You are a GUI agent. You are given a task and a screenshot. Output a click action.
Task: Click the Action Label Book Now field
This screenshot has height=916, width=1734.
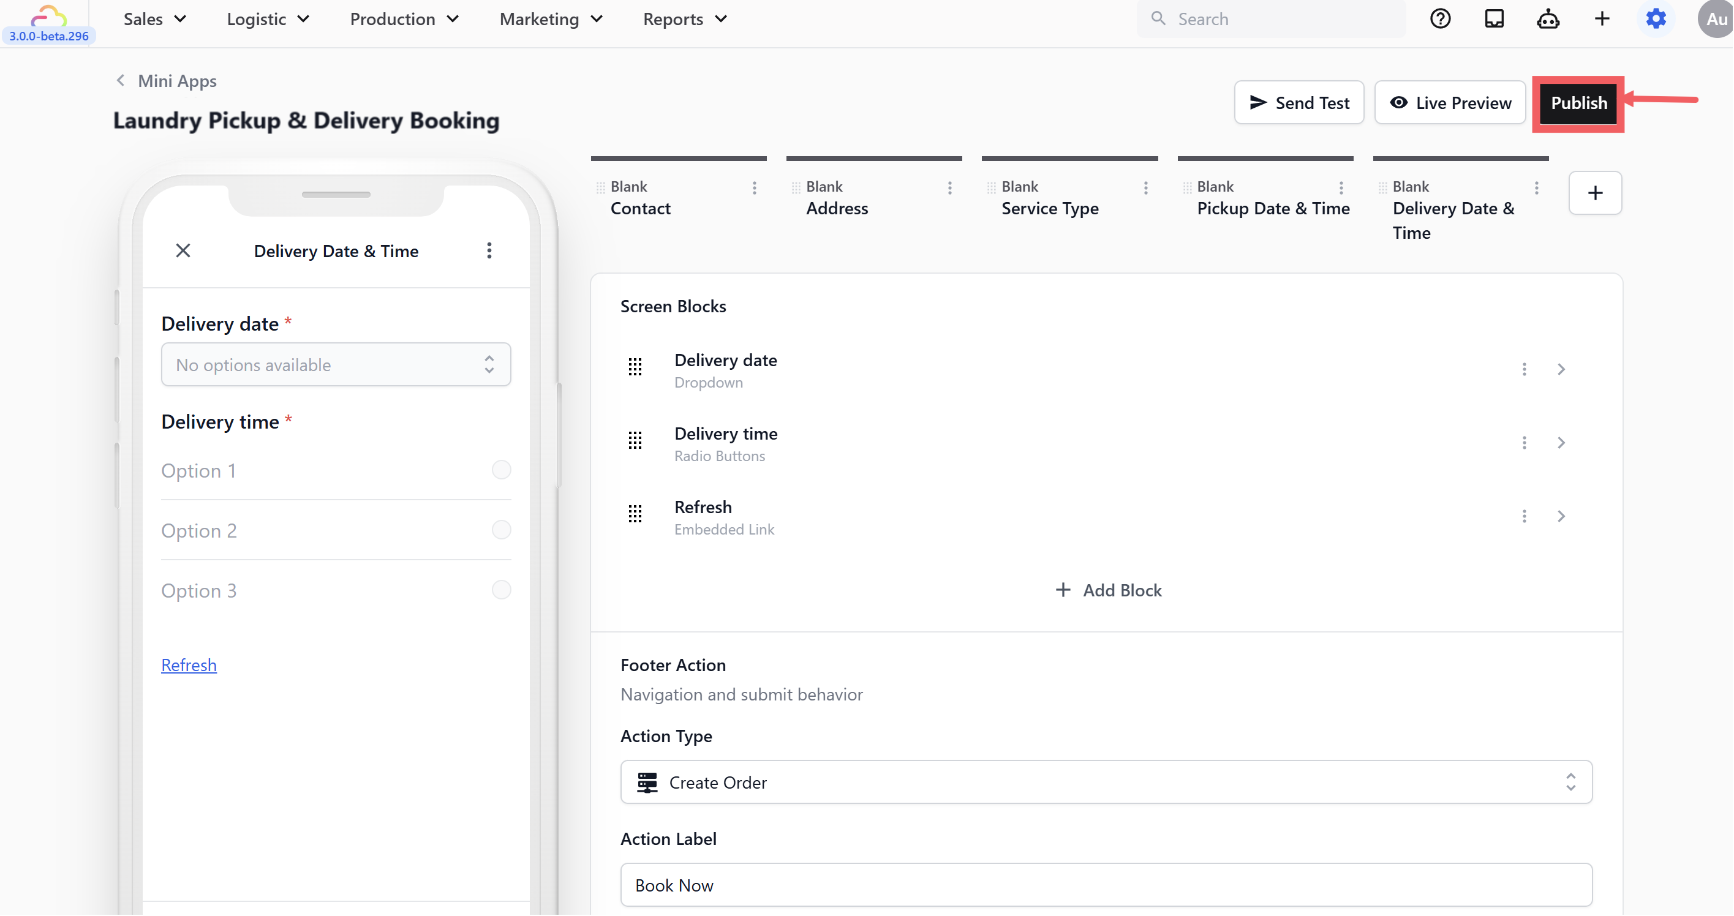[x=1106, y=885]
